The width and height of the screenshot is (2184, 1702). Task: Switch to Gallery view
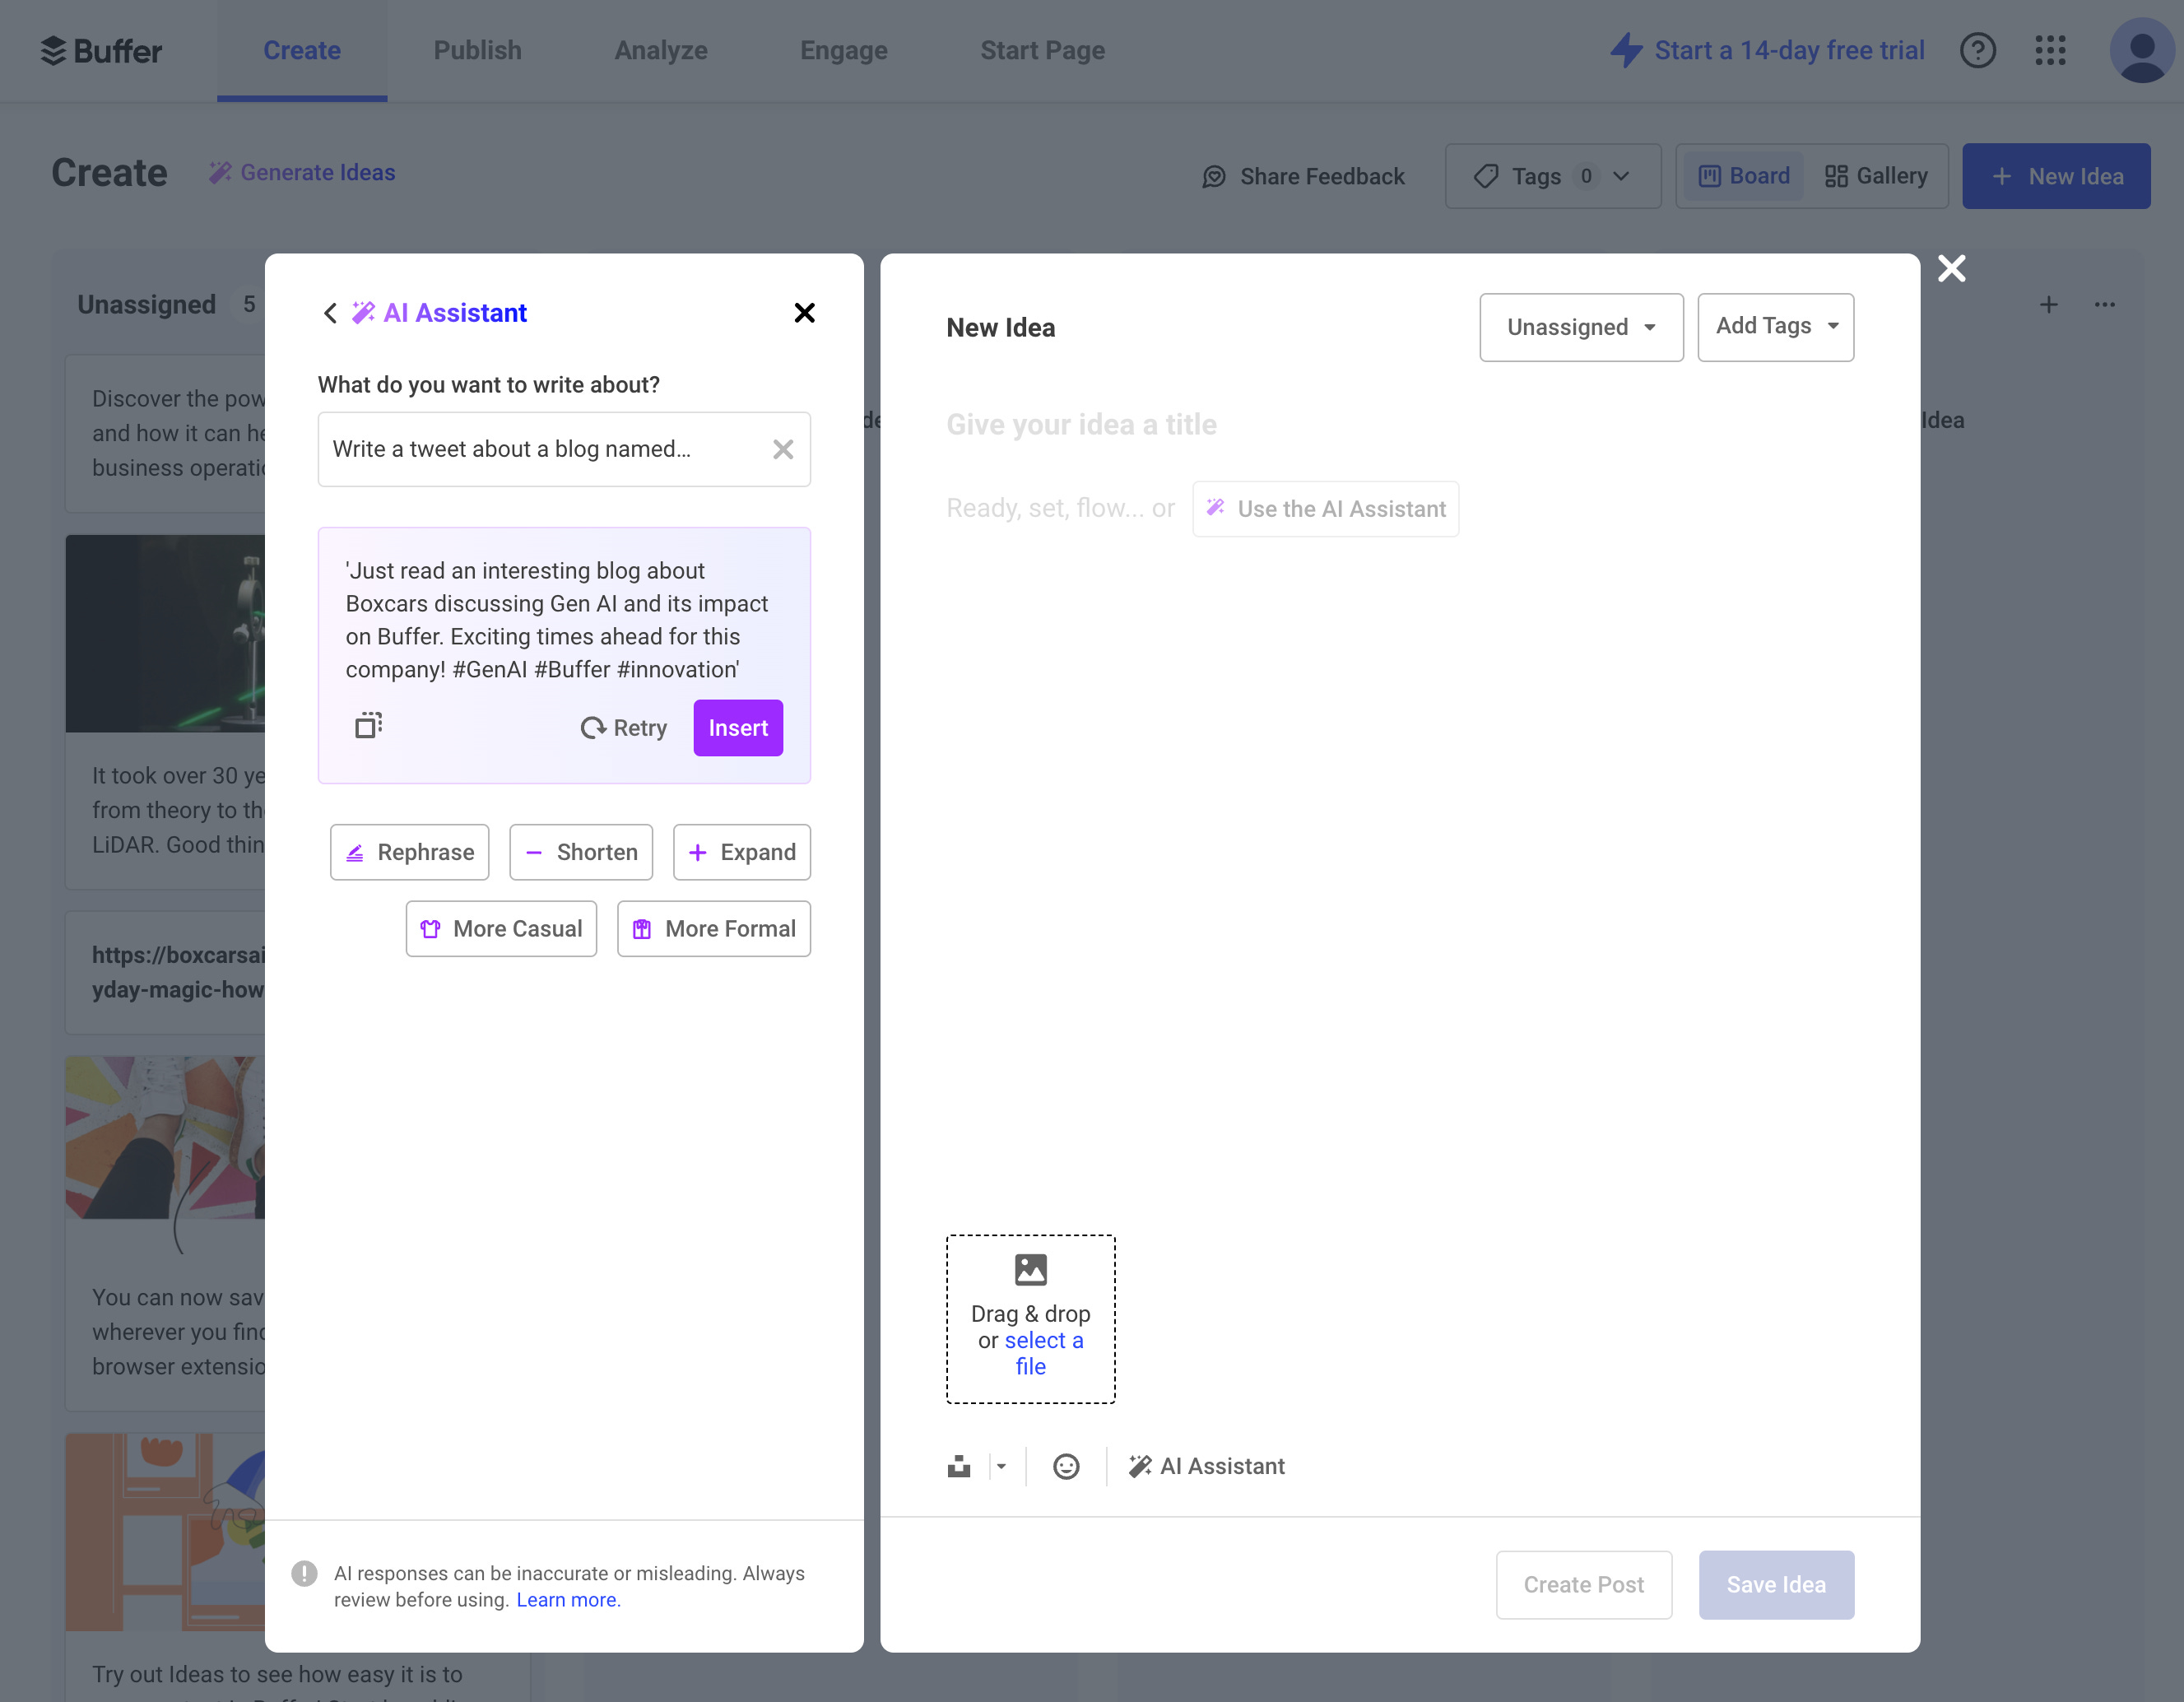[1876, 177]
